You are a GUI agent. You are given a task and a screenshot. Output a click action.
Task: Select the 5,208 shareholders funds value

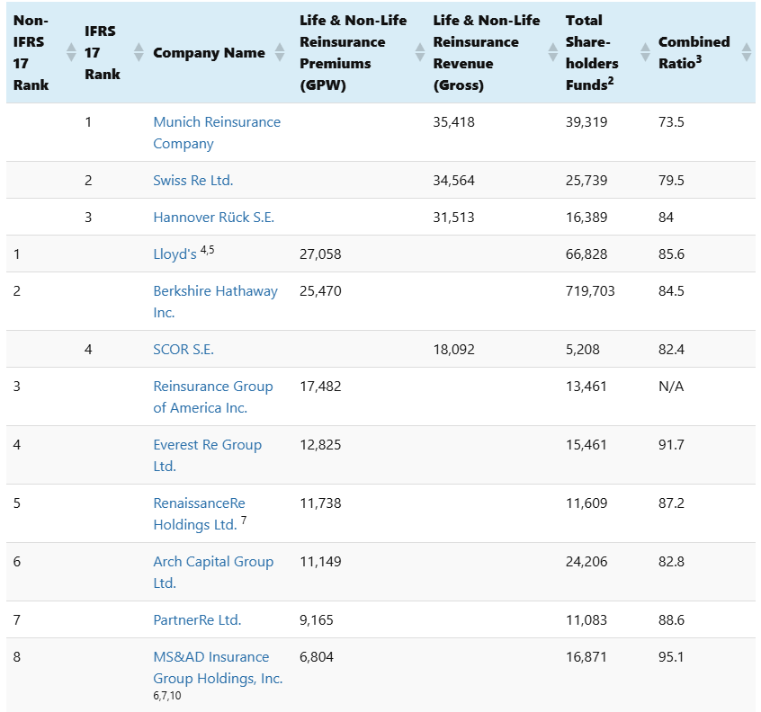582,350
